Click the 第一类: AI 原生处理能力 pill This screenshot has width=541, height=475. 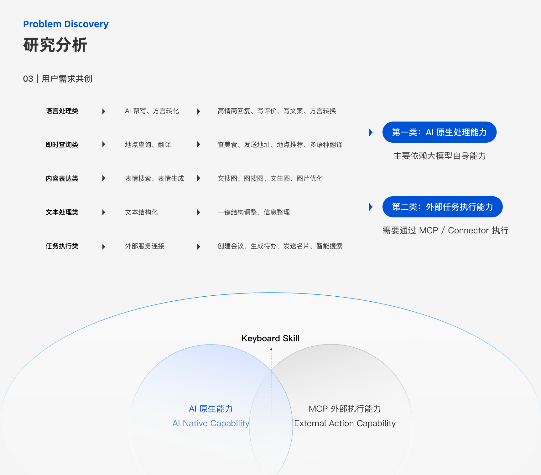439,132
